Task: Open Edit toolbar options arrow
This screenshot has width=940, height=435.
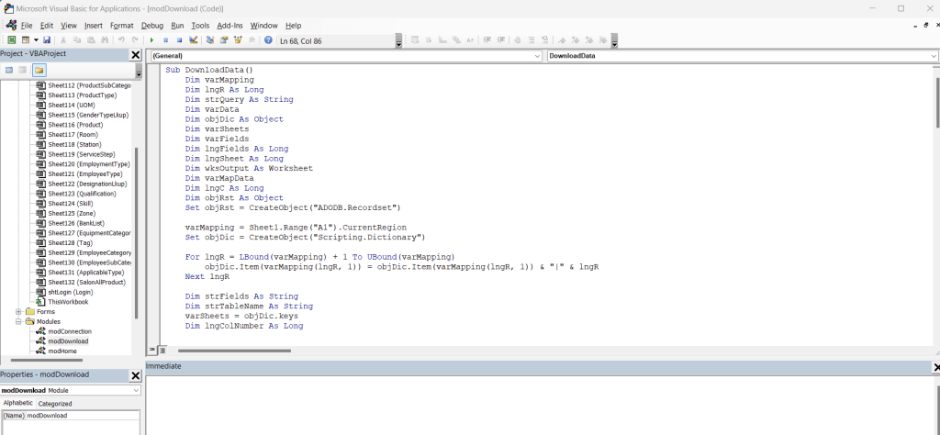Action: (x=614, y=40)
